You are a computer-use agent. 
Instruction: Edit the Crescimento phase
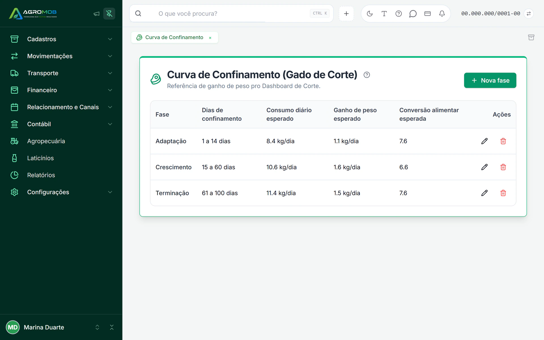[x=484, y=167]
